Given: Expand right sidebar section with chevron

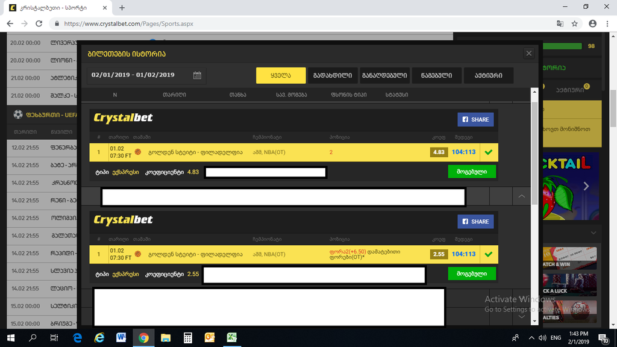Looking at the screenshot, I should [x=594, y=233].
